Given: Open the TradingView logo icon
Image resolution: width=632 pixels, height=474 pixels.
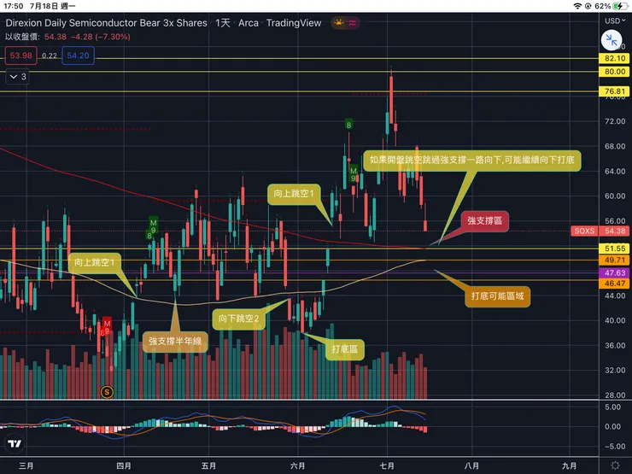Looking at the screenshot, I should tap(15, 443).
